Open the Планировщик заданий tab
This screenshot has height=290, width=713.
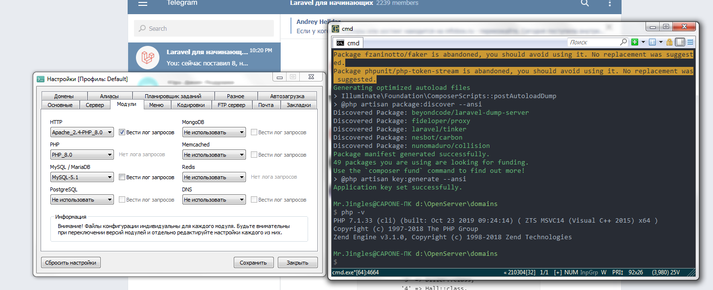[x=173, y=96]
